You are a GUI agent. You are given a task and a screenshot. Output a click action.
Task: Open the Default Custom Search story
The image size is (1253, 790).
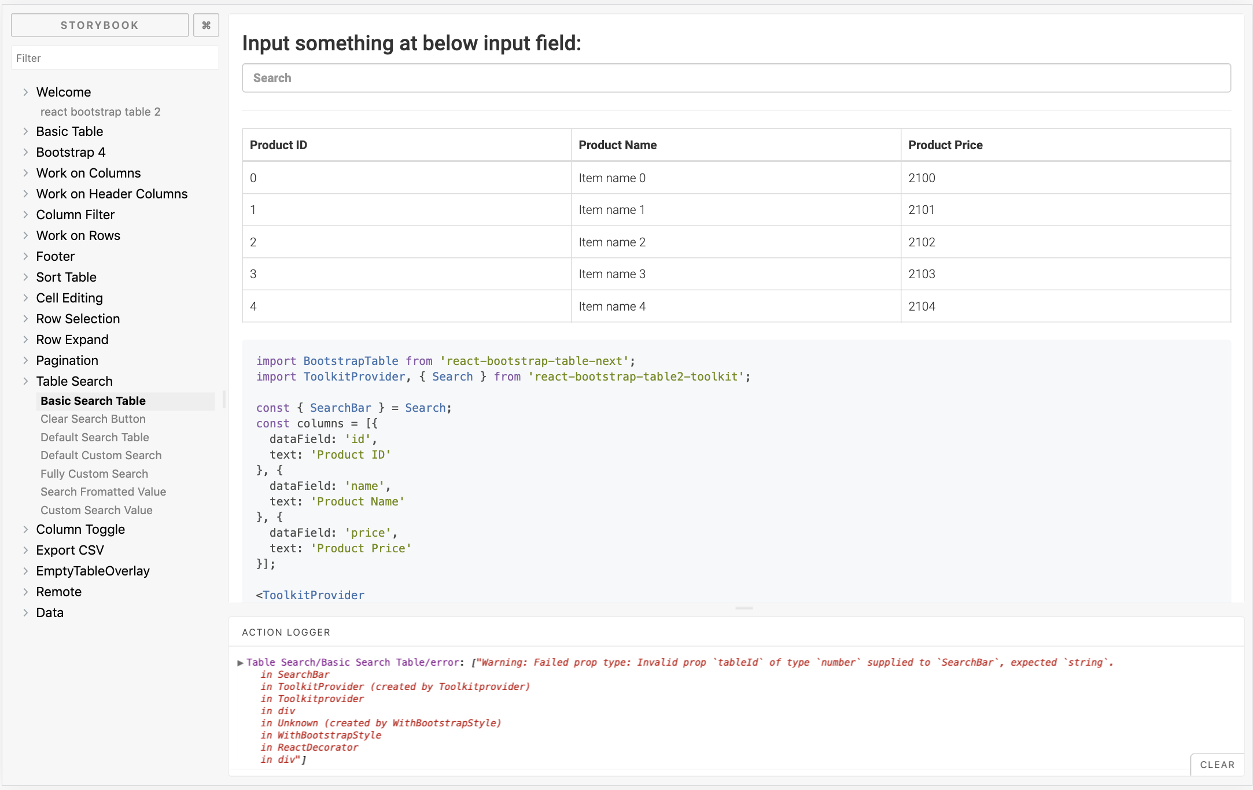(x=101, y=455)
